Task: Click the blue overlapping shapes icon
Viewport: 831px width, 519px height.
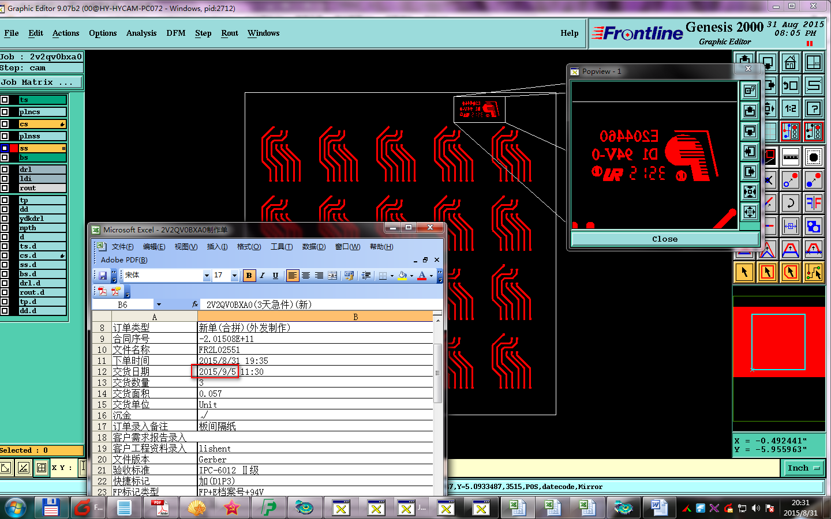Action: pos(813,226)
